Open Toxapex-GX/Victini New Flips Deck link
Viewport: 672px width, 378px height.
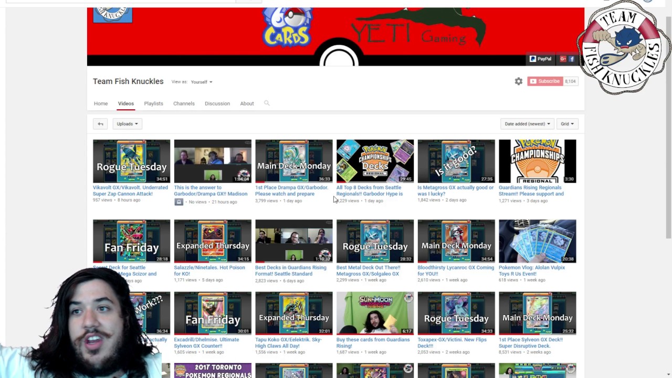[x=452, y=343]
